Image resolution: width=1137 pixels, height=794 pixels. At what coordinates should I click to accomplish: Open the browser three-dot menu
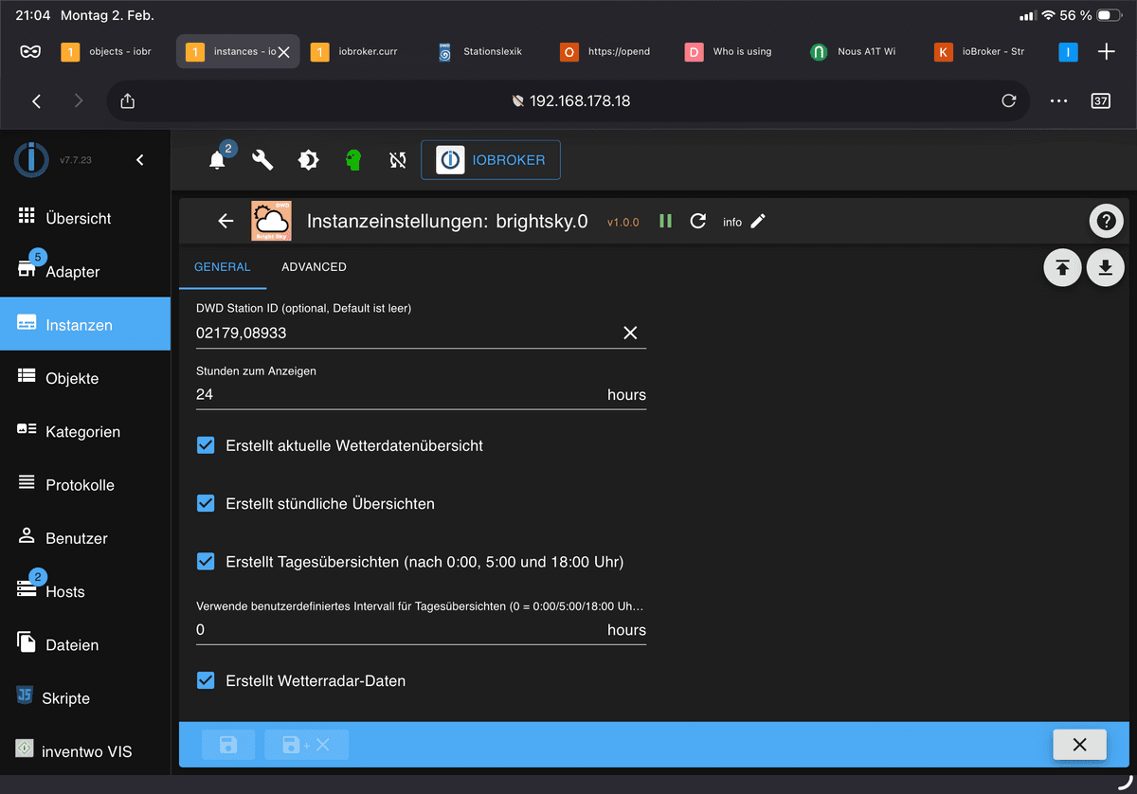[x=1058, y=100]
